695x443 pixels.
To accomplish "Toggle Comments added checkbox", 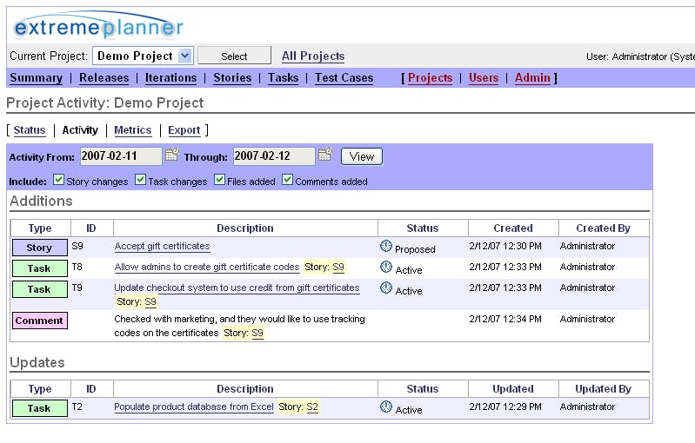I will pyautogui.click(x=288, y=181).
